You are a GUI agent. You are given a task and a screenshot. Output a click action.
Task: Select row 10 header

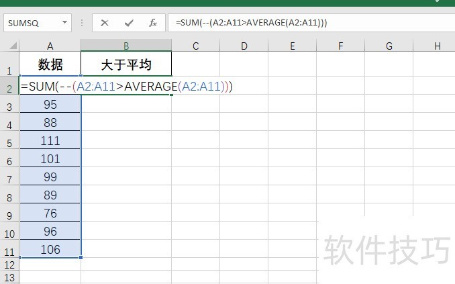(x=9, y=230)
